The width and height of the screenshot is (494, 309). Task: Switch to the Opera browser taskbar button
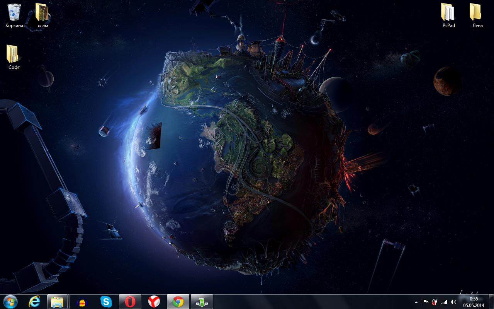pyautogui.click(x=130, y=302)
